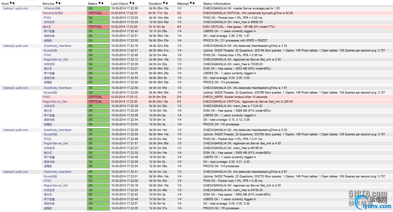Open host hadoop2.updb.com

16,46
